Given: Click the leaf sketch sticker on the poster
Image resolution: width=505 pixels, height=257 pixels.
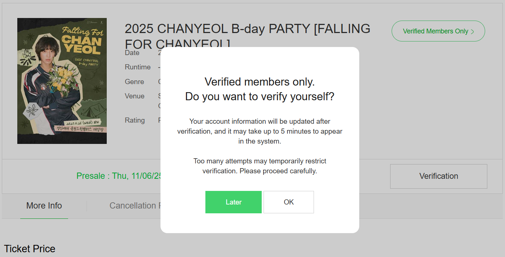Looking at the screenshot, I should tap(32, 111).
